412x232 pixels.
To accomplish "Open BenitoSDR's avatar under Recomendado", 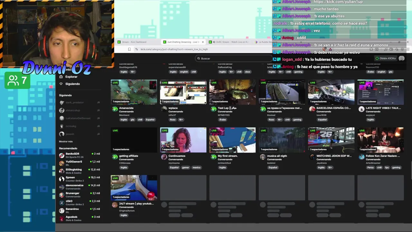I will 62,155.
